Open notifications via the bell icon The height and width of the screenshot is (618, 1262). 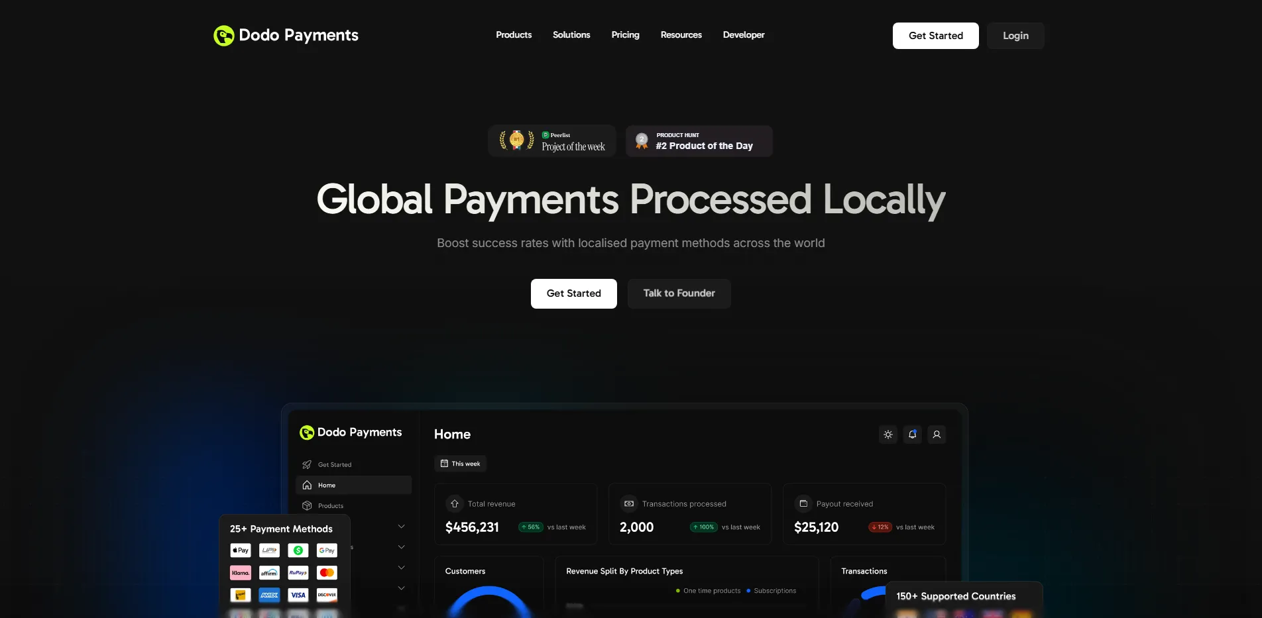point(912,435)
